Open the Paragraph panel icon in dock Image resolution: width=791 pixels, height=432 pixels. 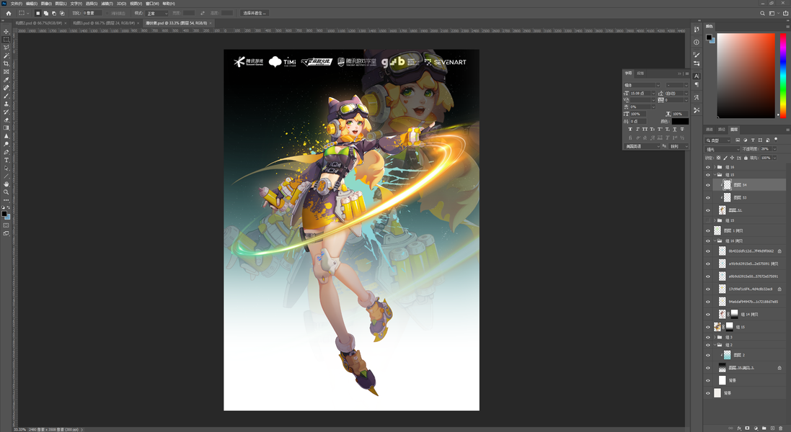[x=696, y=85]
